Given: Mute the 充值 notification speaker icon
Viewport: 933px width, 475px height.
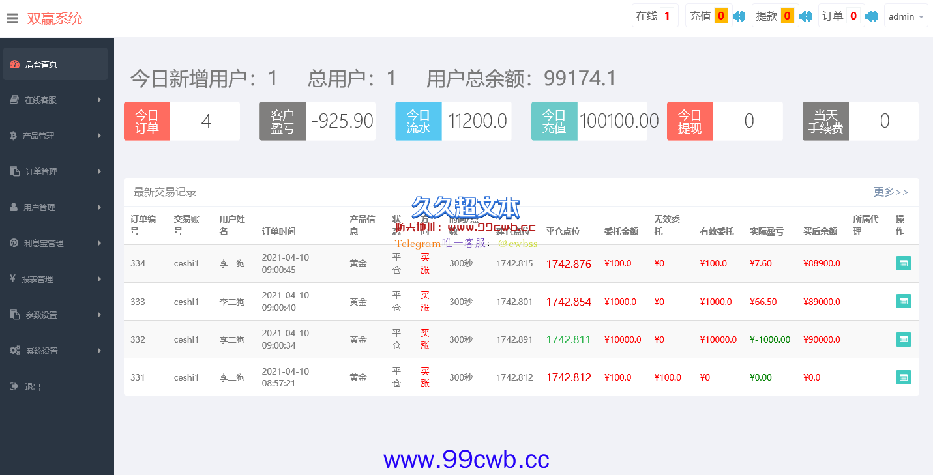Looking at the screenshot, I should [739, 16].
